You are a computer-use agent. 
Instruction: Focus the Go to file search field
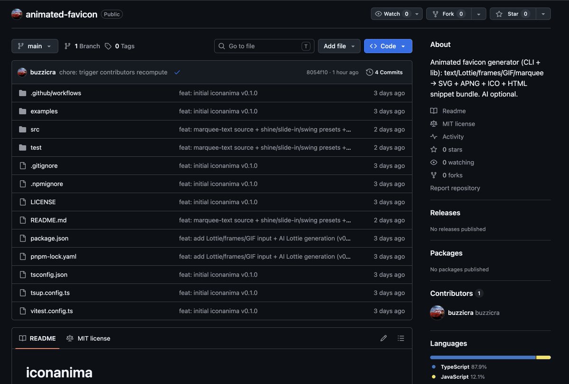264,46
